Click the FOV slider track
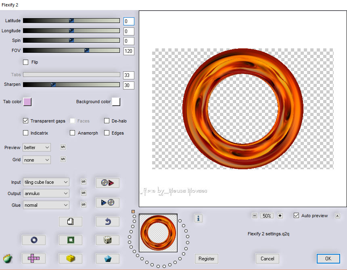This screenshot has width=347, height=270. [x=71, y=50]
